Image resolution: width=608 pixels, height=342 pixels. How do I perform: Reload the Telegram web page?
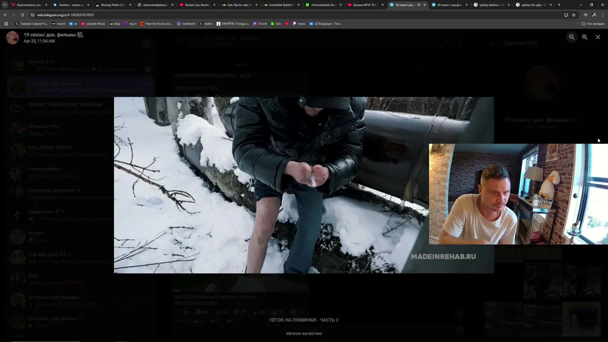coord(22,15)
